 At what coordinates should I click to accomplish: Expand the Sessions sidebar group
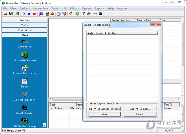(25, 20)
